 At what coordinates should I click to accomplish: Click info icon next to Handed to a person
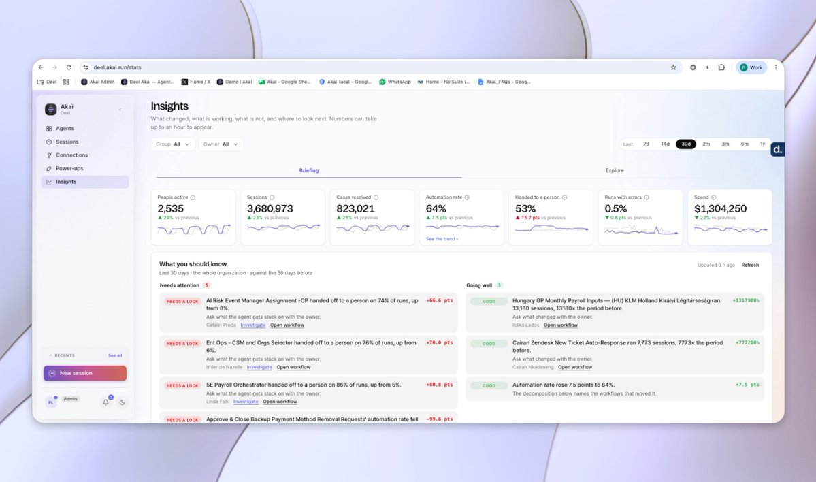coord(565,197)
